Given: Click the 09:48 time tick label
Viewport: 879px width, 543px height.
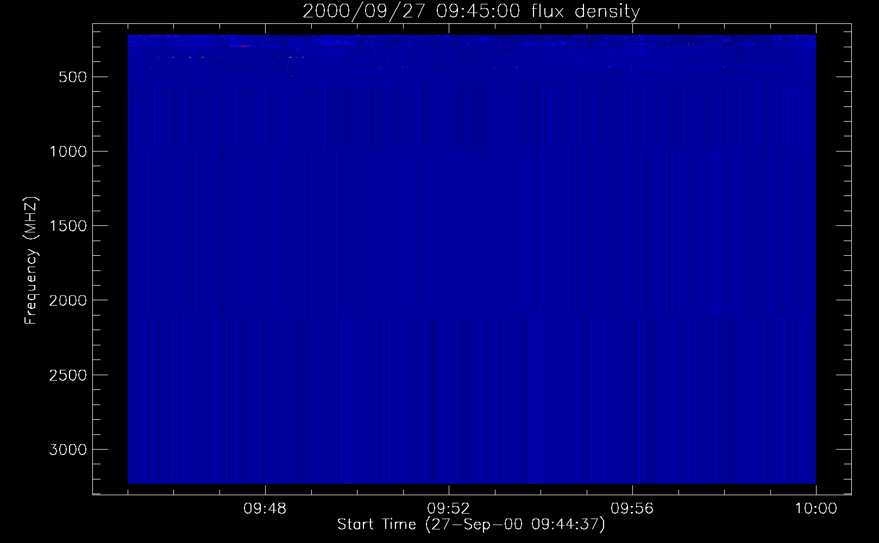Looking at the screenshot, I should pos(265,509).
